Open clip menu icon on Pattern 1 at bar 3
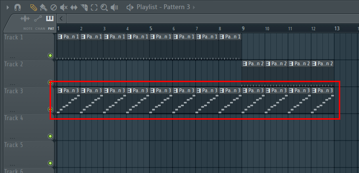 point(106,37)
